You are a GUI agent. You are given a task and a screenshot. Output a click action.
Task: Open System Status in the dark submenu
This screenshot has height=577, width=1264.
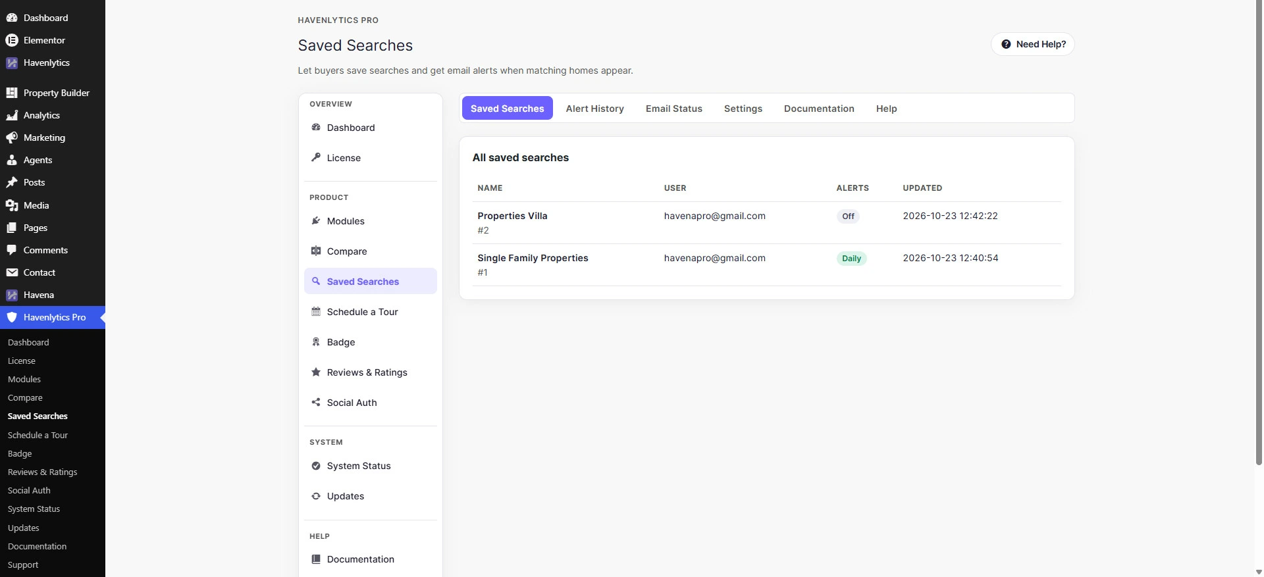(34, 509)
